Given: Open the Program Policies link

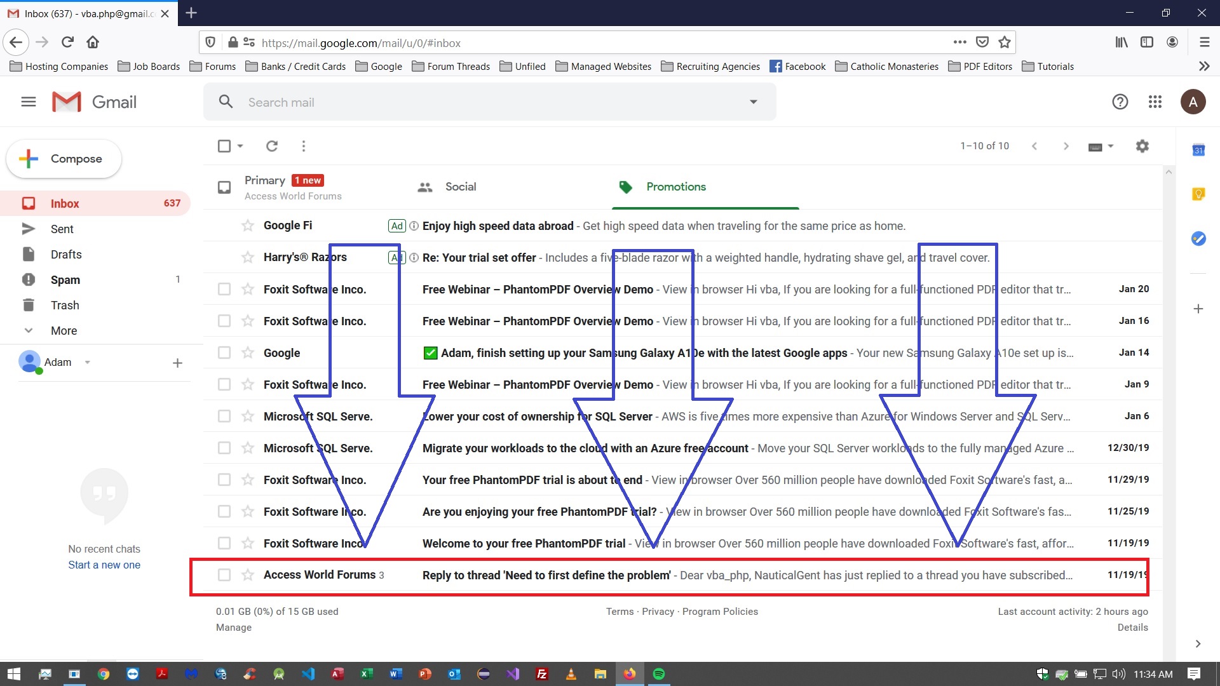Looking at the screenshot, I should [x=720, y=612].
